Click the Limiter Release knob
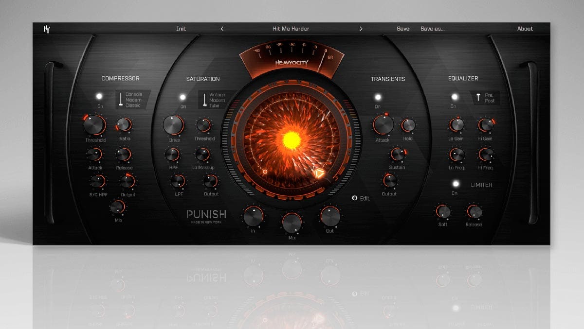The width and height of the screenshot is (584, 329). (474, 211)
